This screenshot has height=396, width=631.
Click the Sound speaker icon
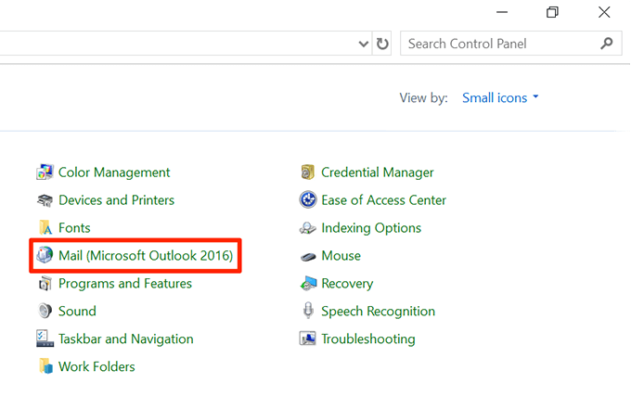click(45, 312)
